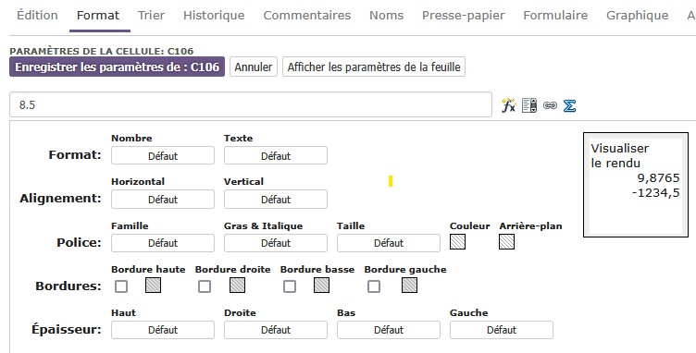Viewport: 696px width, 353px height.
Task: Click the blue Sigma sum icon
Action: (x=569, y=106)
